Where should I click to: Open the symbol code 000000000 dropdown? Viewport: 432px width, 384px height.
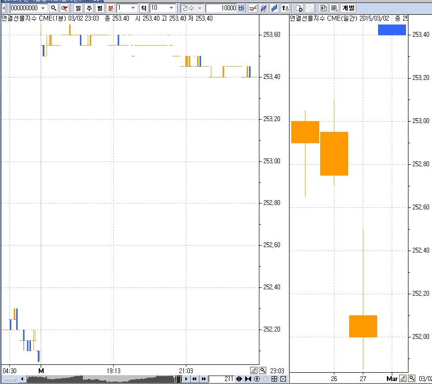43,8
